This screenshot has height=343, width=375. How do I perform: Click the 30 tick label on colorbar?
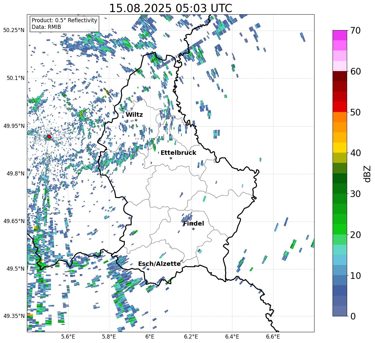pyautogui.click(x=355, y=194)
